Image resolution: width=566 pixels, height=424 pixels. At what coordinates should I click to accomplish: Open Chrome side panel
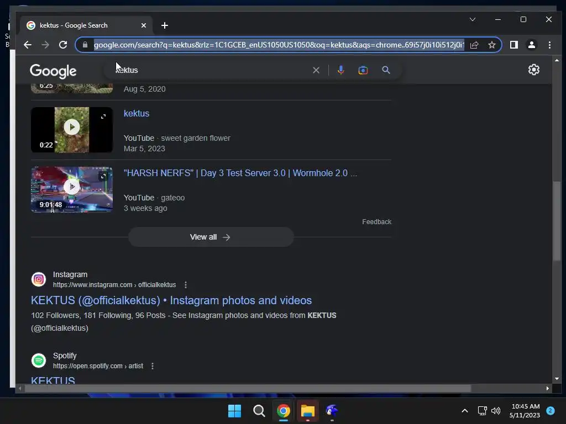[x=514, y=45]
